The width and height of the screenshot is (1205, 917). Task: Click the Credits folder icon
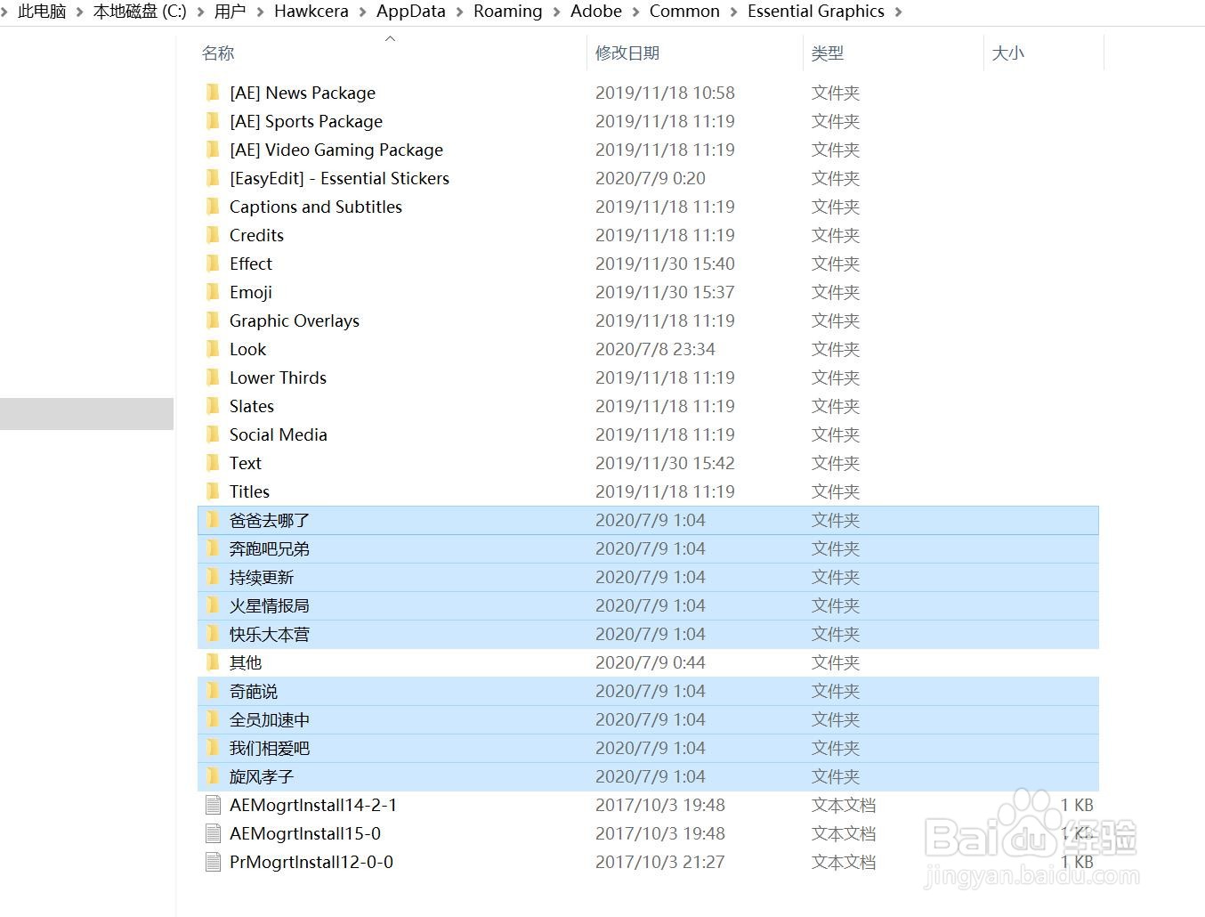[213, 235]
